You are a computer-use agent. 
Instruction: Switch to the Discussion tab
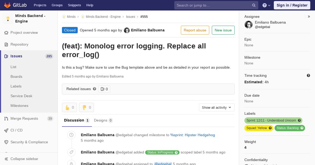(77, 120)
